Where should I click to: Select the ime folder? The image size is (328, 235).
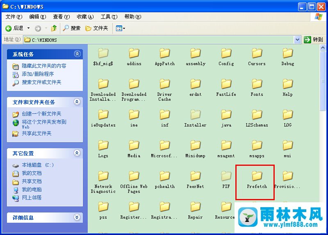pos(134,118)
